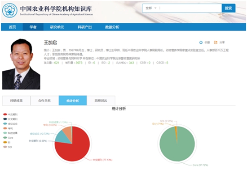The image size is (247, 174).
Task: Toggle the SCI pink legend item
Action: 7,147
